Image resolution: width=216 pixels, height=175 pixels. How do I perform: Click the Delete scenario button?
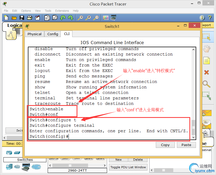pyautogui.click(x=138, y=160)
